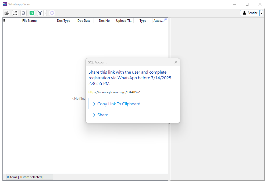Click the '0 items' status text
267x183 pixels.
(x=12, y=177)
